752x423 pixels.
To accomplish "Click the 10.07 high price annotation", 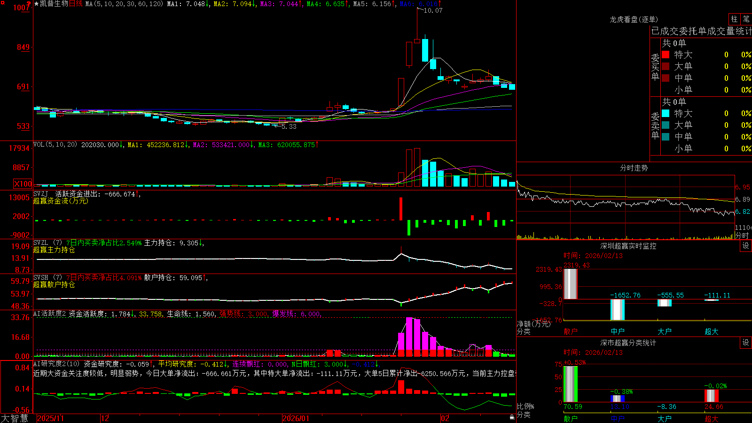I will (433, 10).
